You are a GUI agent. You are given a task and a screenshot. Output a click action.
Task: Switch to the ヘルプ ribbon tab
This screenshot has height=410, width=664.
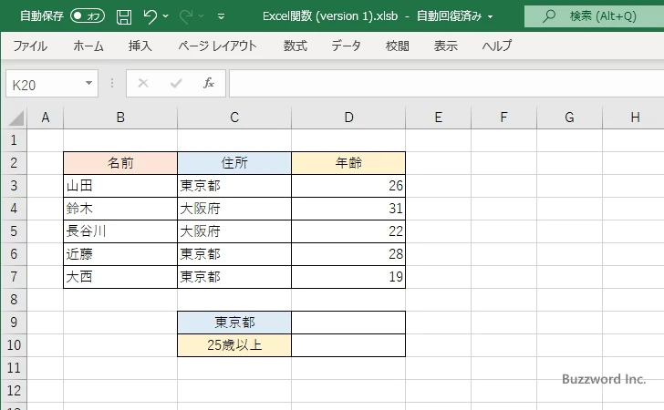pyautogui.click(x=497, y=46)
